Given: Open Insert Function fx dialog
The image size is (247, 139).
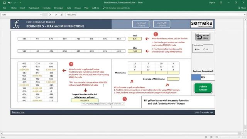Looking at the screenshot, I should point(62,15).
